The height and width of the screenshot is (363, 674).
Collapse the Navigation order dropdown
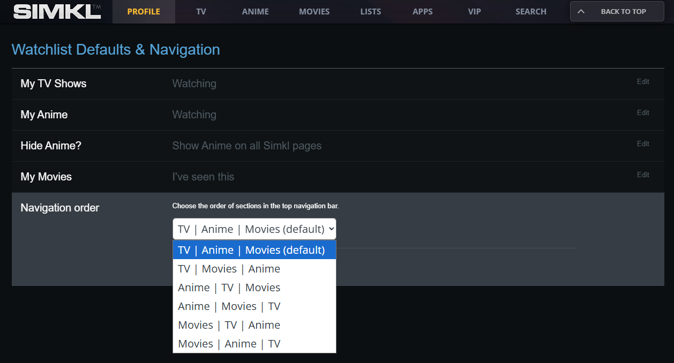(x=254, y=229)
